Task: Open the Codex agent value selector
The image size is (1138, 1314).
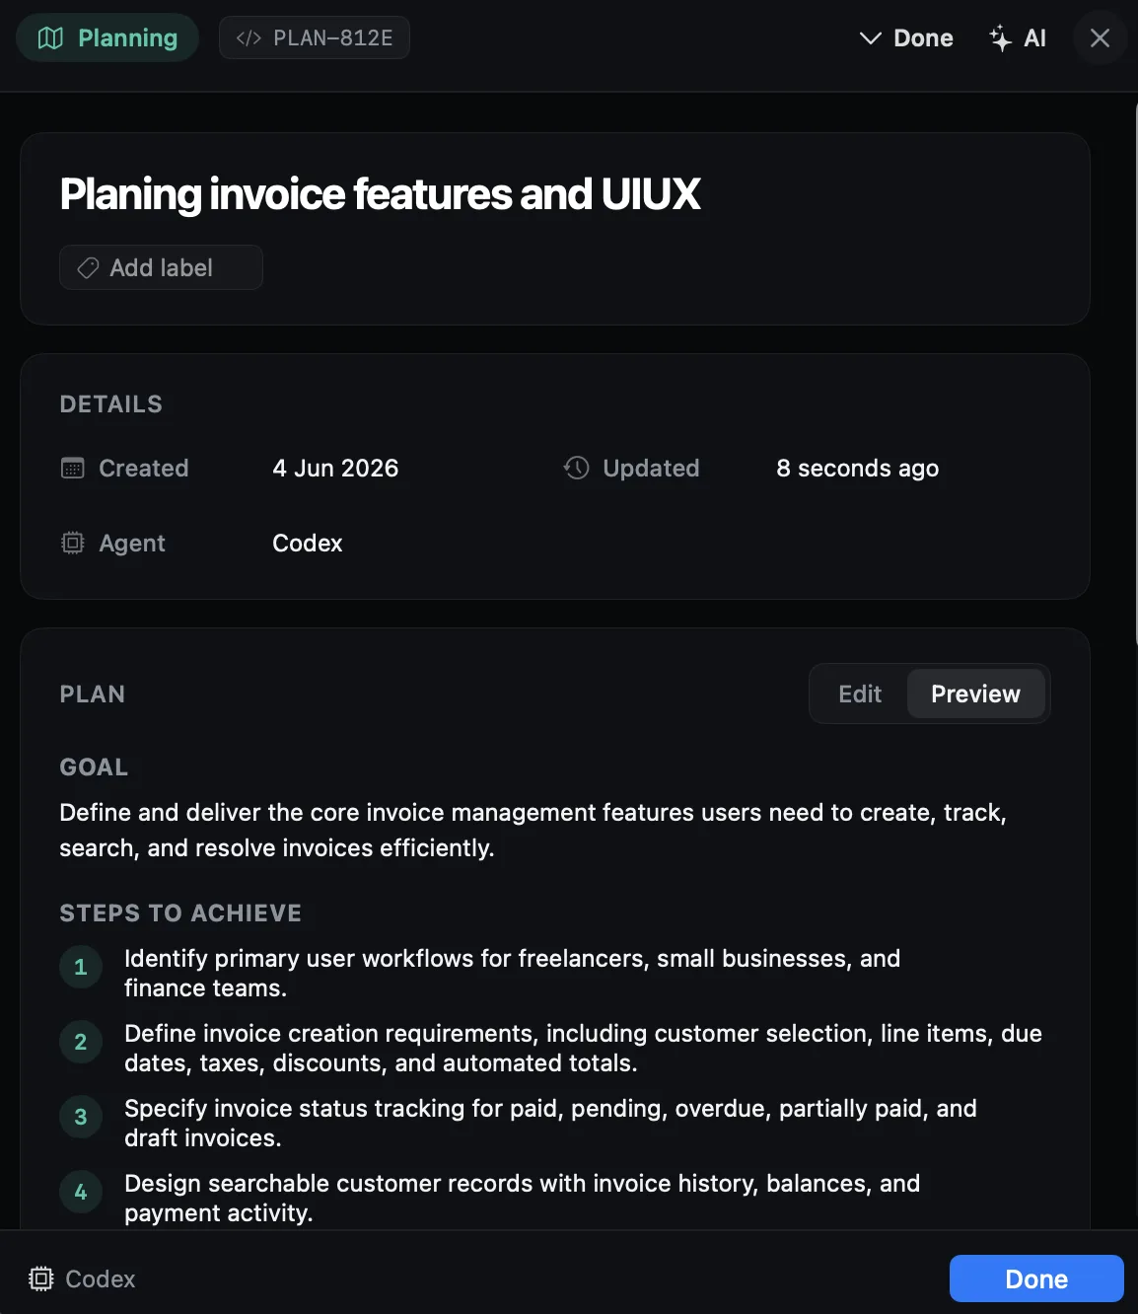Action: tap(308, 543)
